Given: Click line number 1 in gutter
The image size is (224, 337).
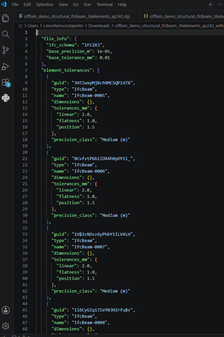Looking at the screenshot, I should (x=26, y=33).
